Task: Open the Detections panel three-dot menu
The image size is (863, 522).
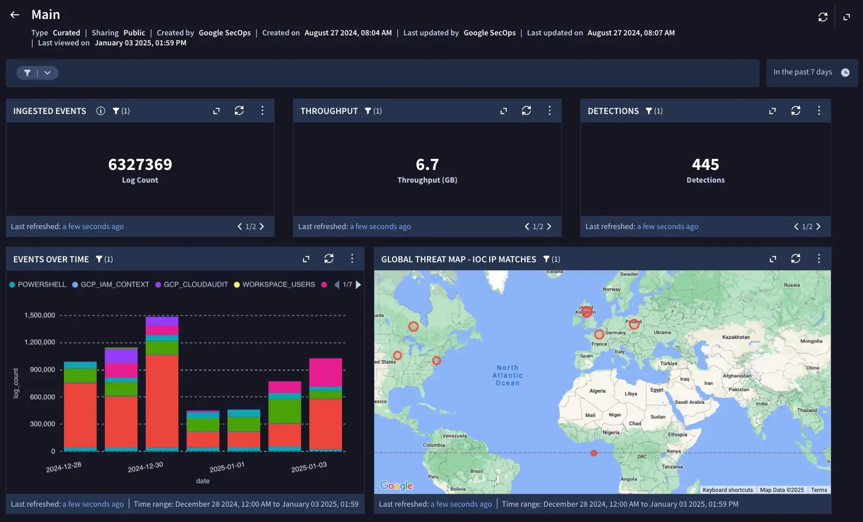Action: 819,111
